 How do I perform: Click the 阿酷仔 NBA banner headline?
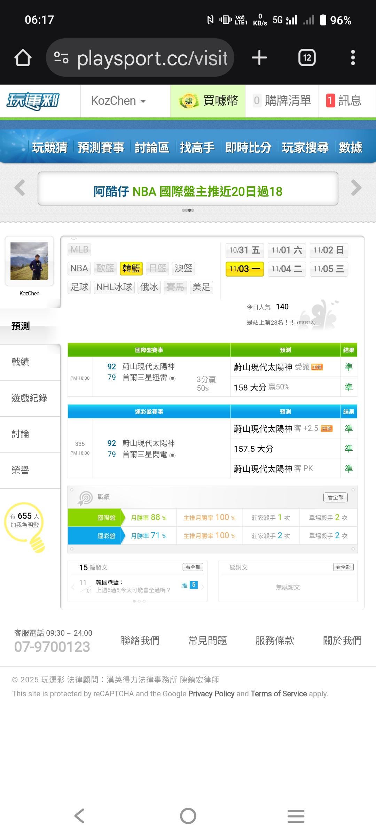[x=188, y=191]
